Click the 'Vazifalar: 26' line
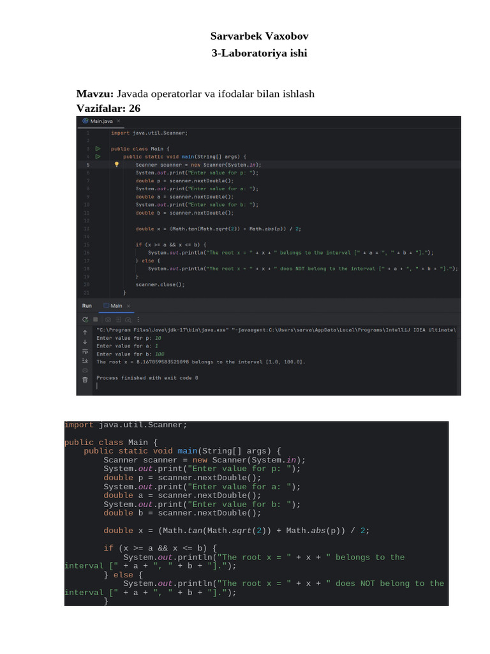This screenshot has width=490, height=654. click(108, 108)
